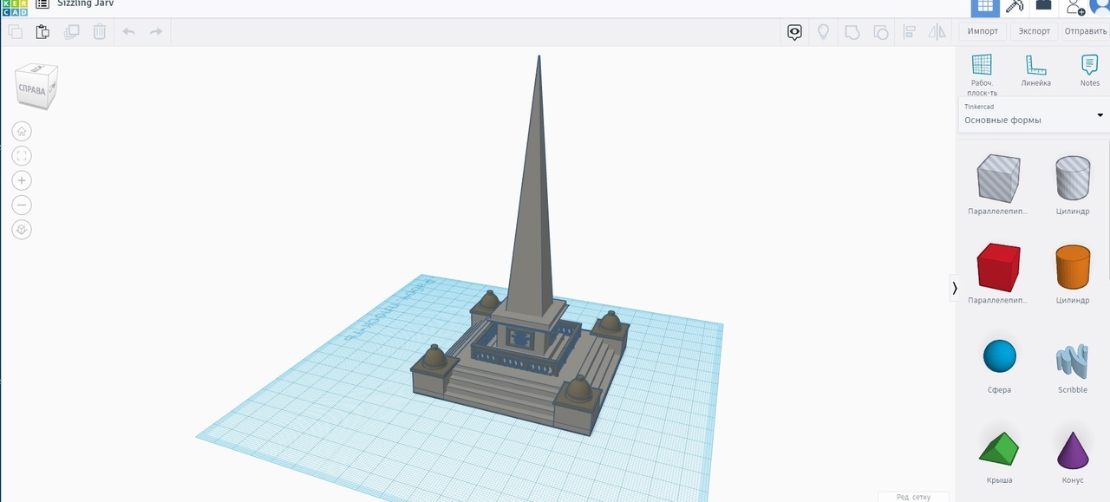Click the design name Sizzling Jarv
Viewport: 1110px width, 502px height.
[85, 3]
